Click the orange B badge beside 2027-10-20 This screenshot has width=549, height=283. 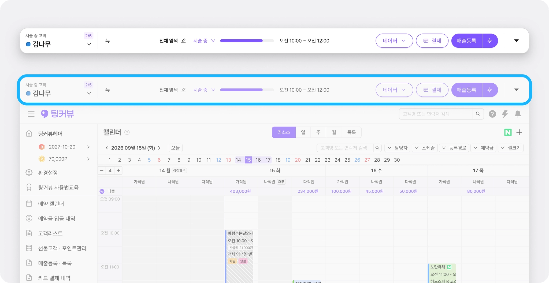click(42, 147)
